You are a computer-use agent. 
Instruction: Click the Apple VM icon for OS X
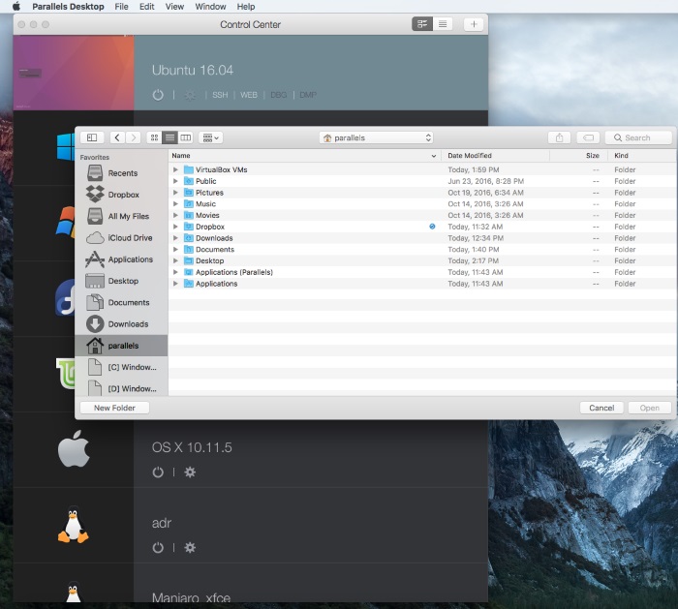pyautogui.click(x=74, y=450)
